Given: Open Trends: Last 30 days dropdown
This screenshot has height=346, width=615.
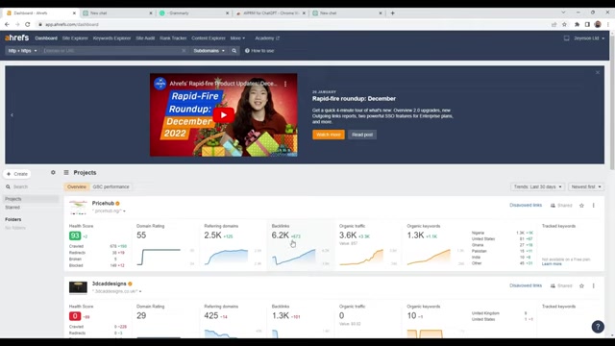Looking at the screenshot, I should click(x=537, y=186).
